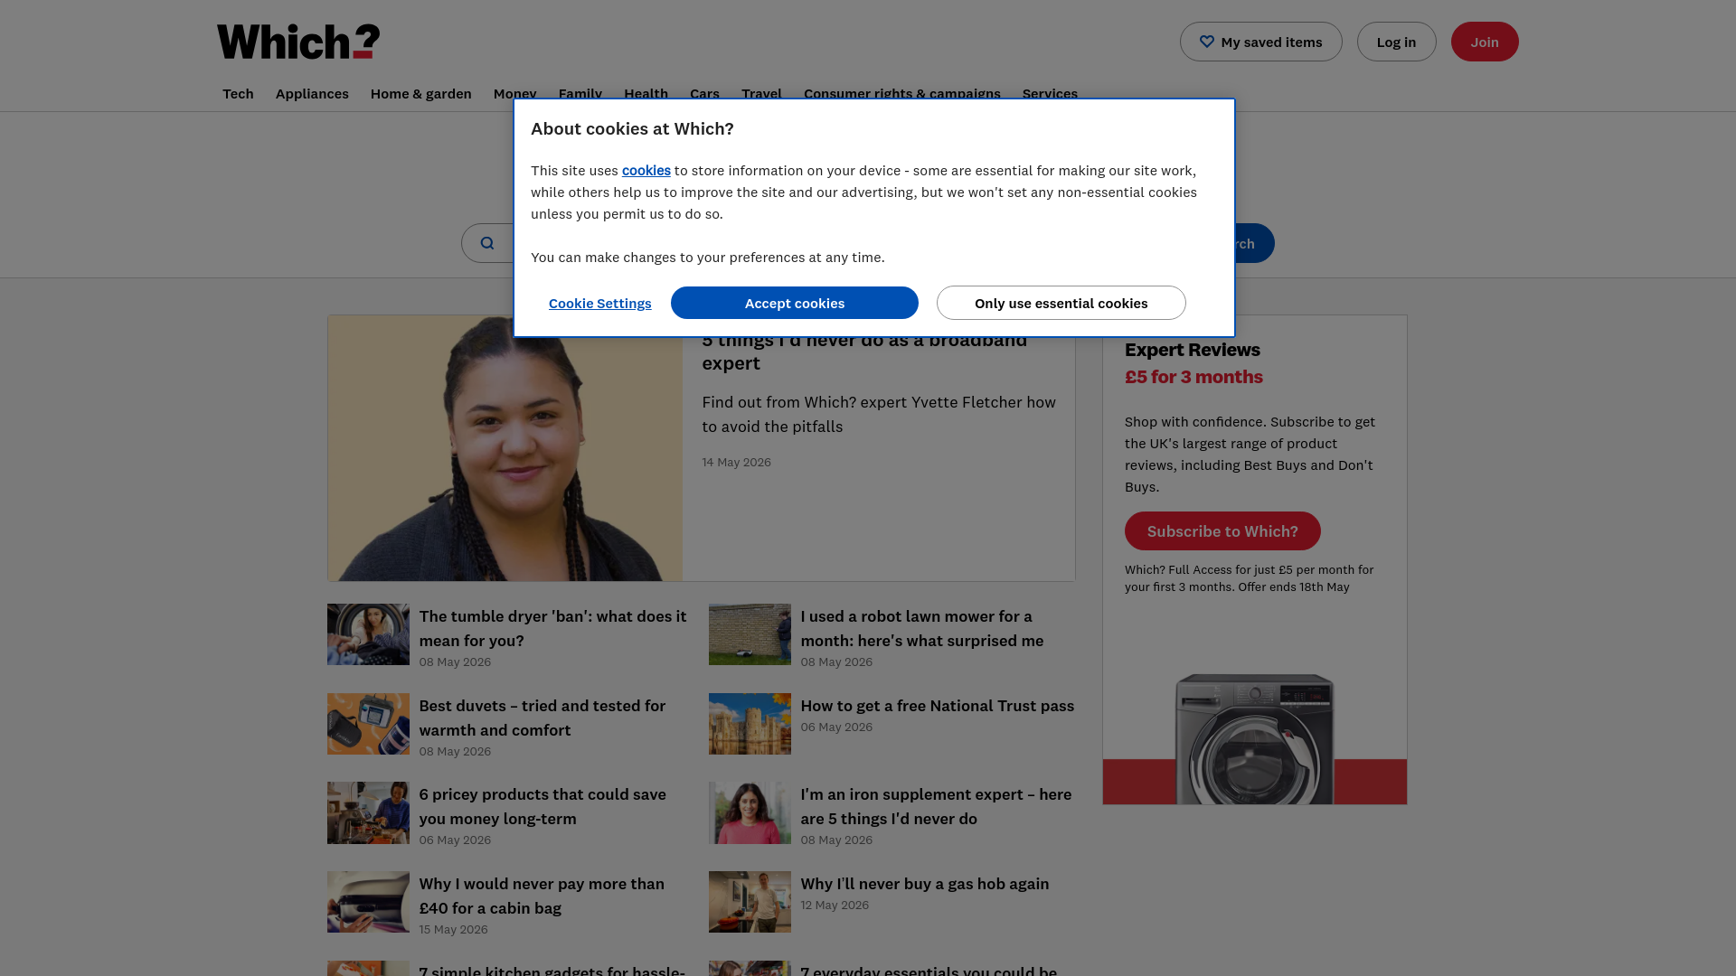
Task: Open the pricey products article thumbnail
Action: coord(368,812)
